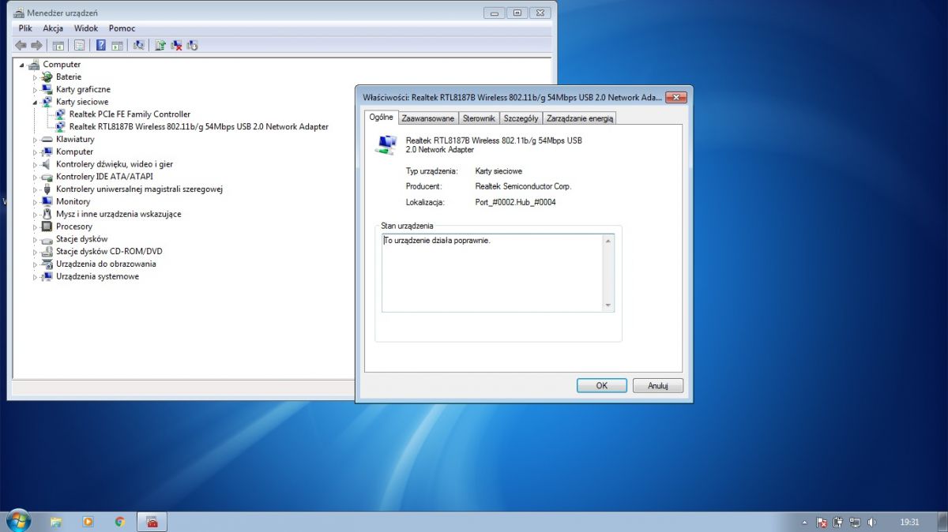
Task: Expand the Stacje dysków node
Action: click(x=36, y=239)
